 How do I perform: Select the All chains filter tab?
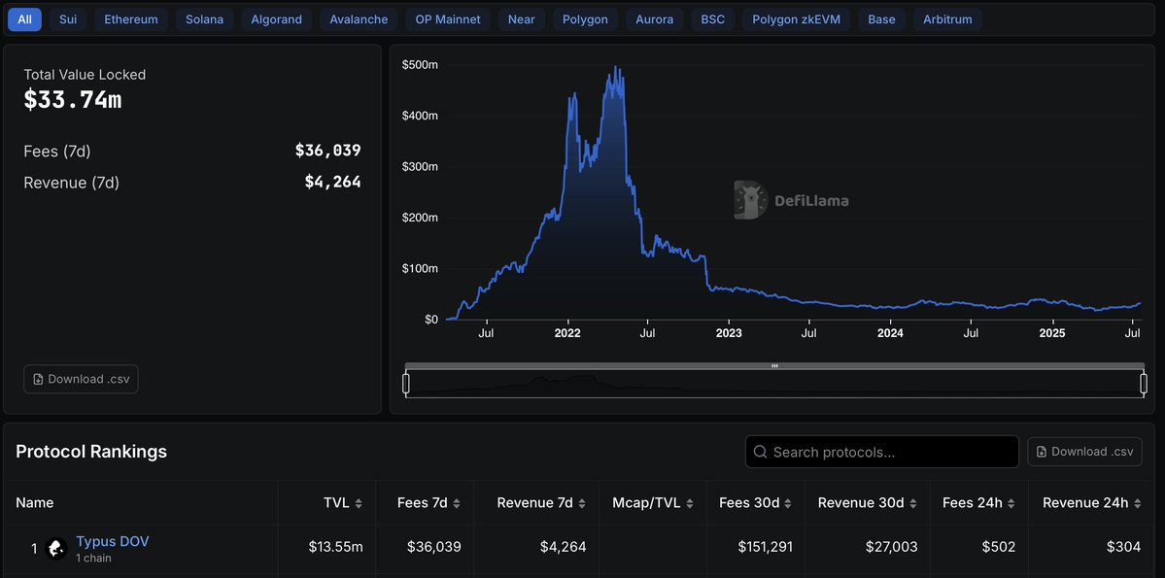24,19
